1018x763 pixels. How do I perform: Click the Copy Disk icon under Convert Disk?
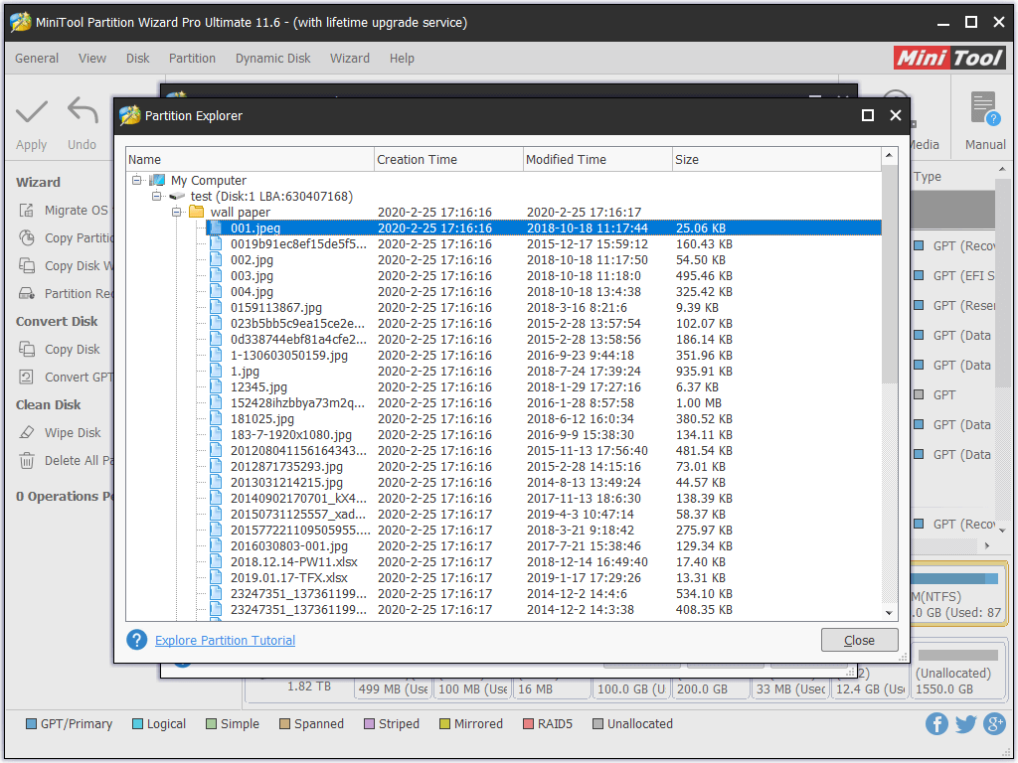(27, 349)
